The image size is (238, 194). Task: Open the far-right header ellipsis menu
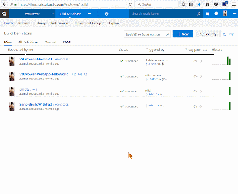(x=234, y=13)
